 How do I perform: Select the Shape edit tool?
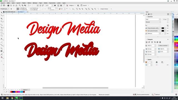coord(1,15)
